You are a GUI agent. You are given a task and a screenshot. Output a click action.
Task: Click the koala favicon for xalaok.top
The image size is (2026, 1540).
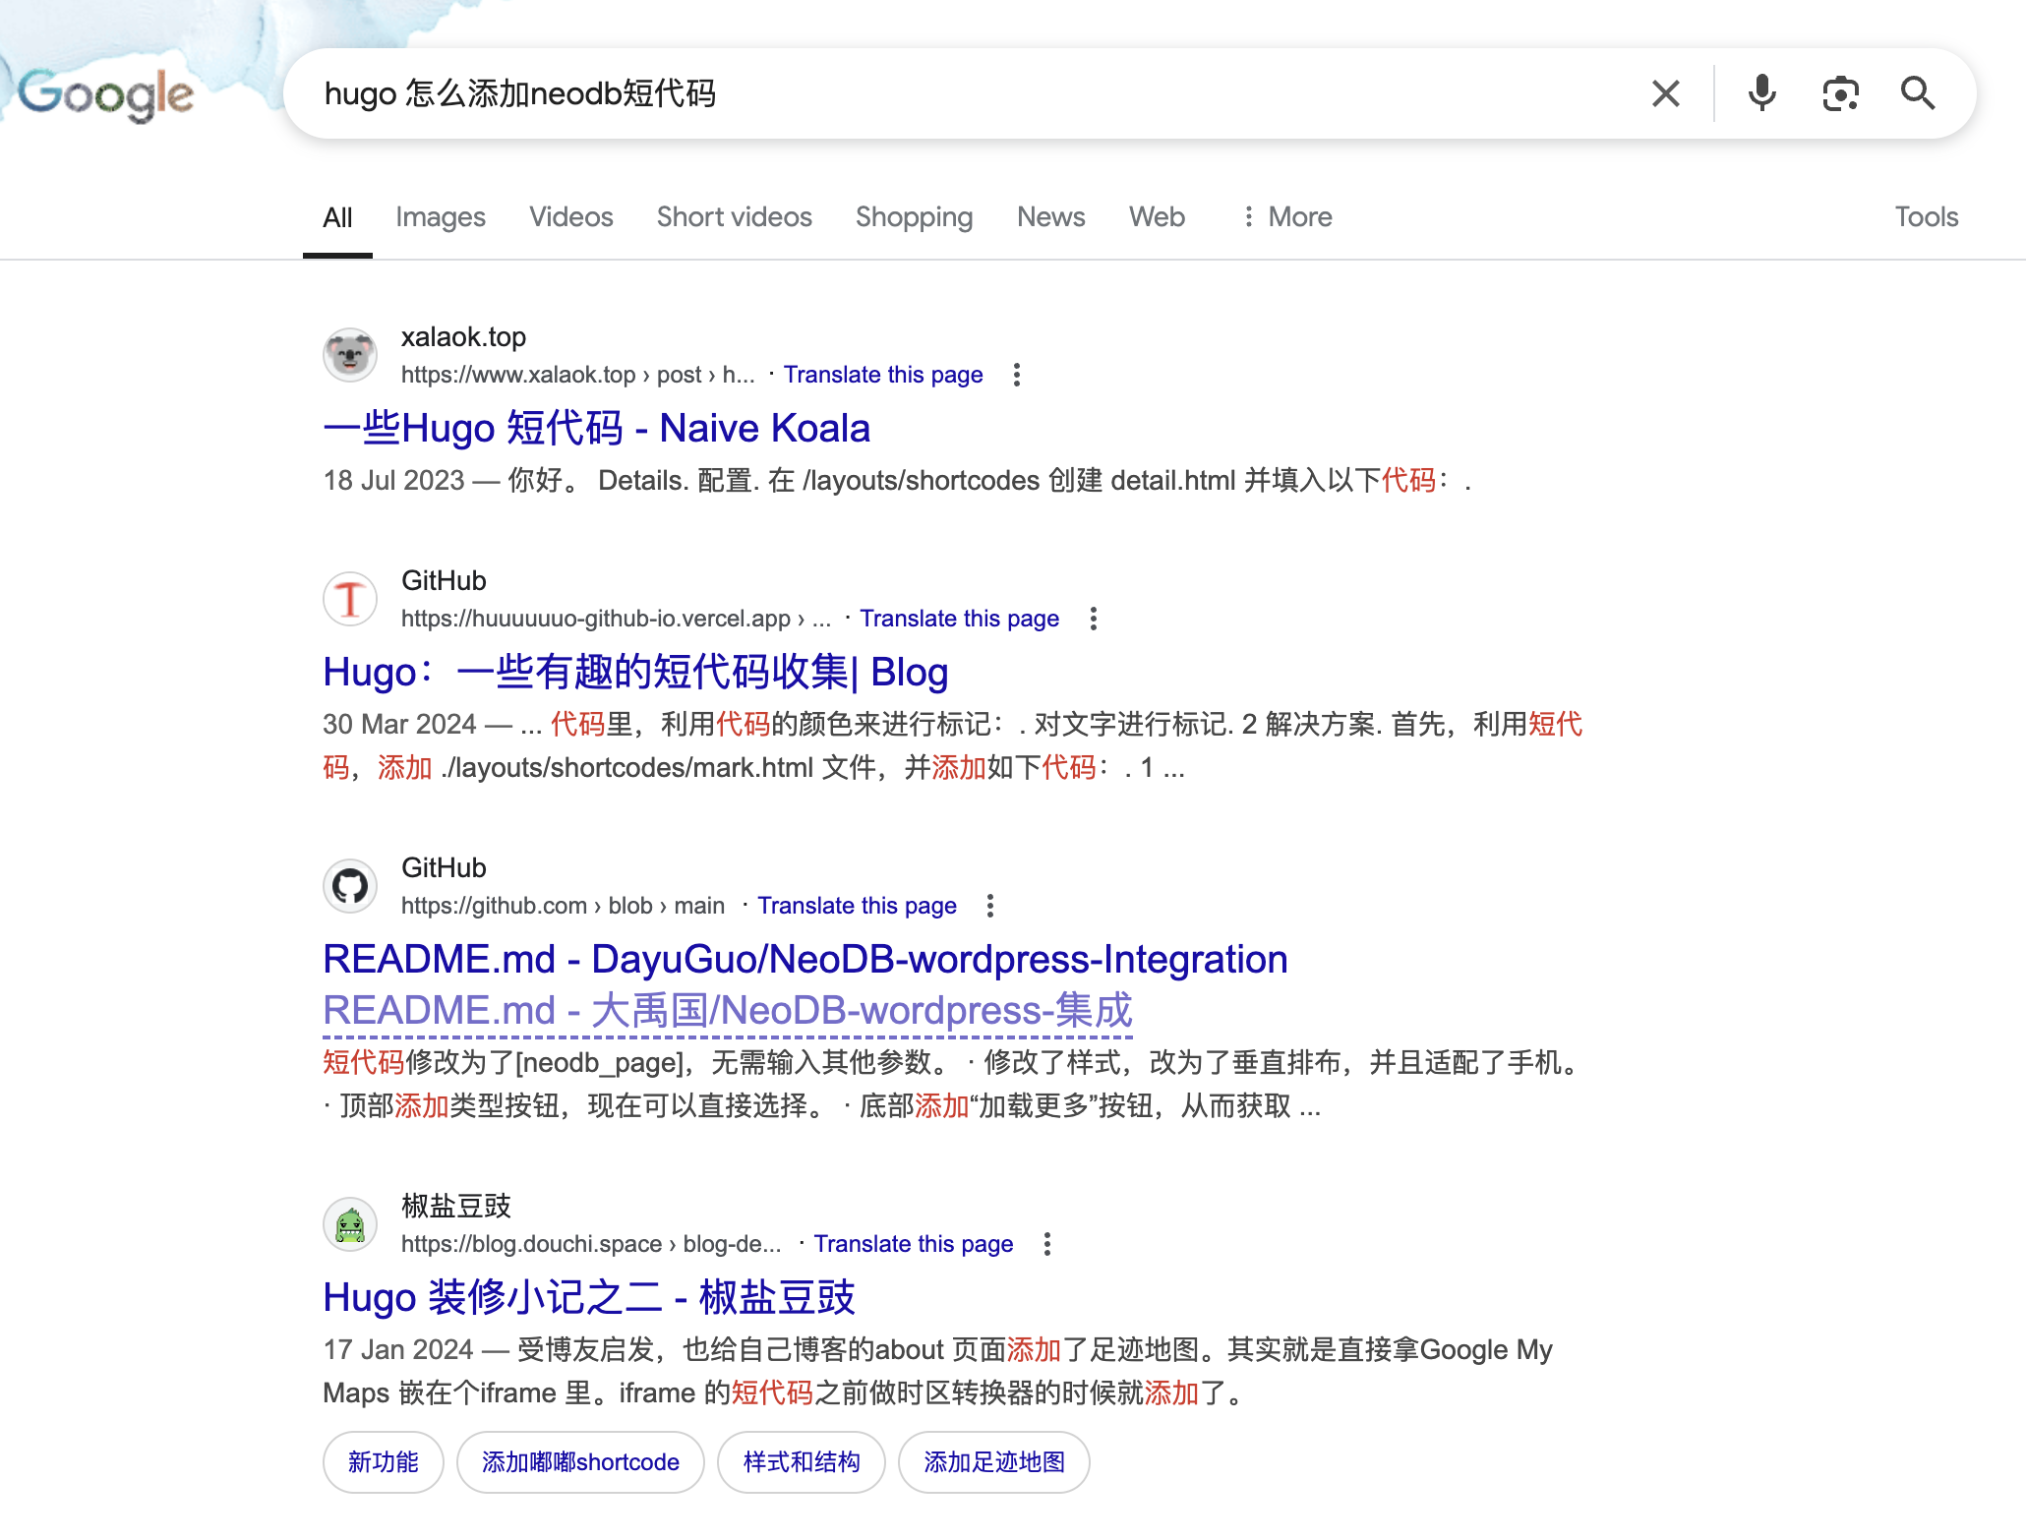(x=350, y=355)
